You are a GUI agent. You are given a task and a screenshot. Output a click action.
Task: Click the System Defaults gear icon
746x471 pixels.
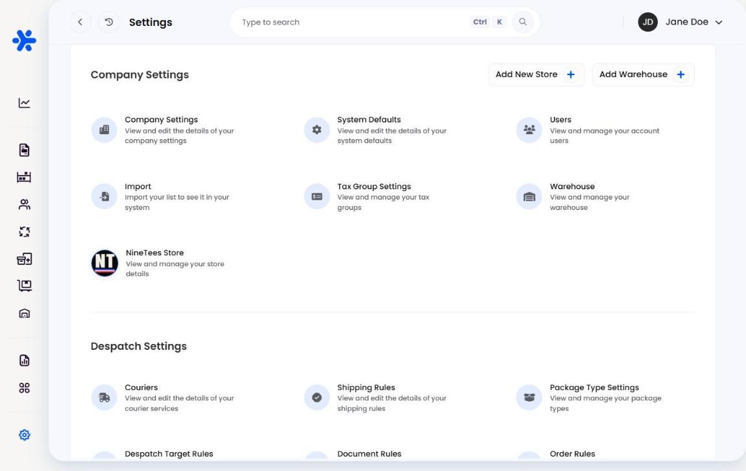pyautogui.click(x=317, y=130)
